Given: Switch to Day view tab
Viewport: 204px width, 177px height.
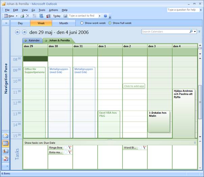Looking at the screenshot, I should tap(20, 23).
